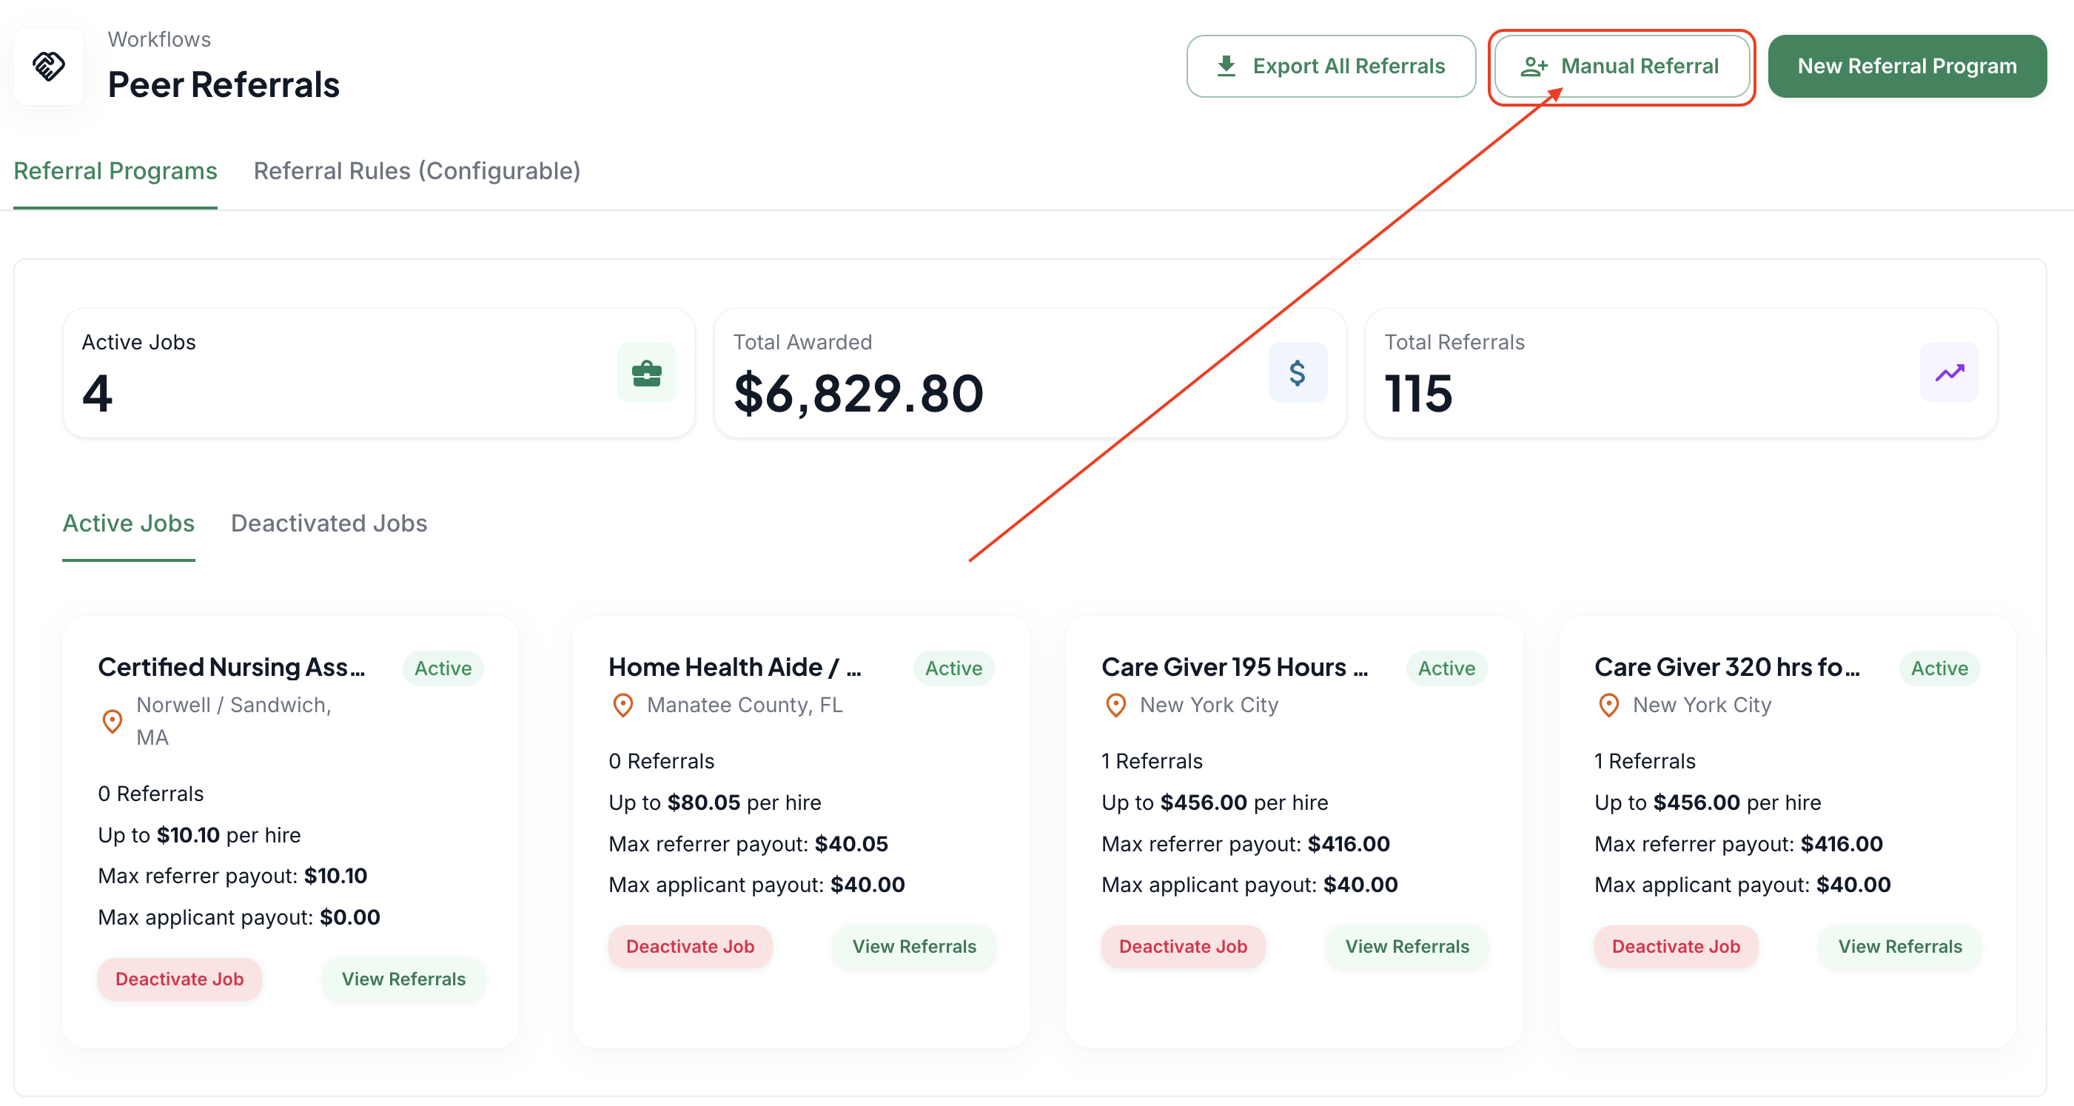
Task: Click the Workflows breadcrumb label
Action: 159,38
